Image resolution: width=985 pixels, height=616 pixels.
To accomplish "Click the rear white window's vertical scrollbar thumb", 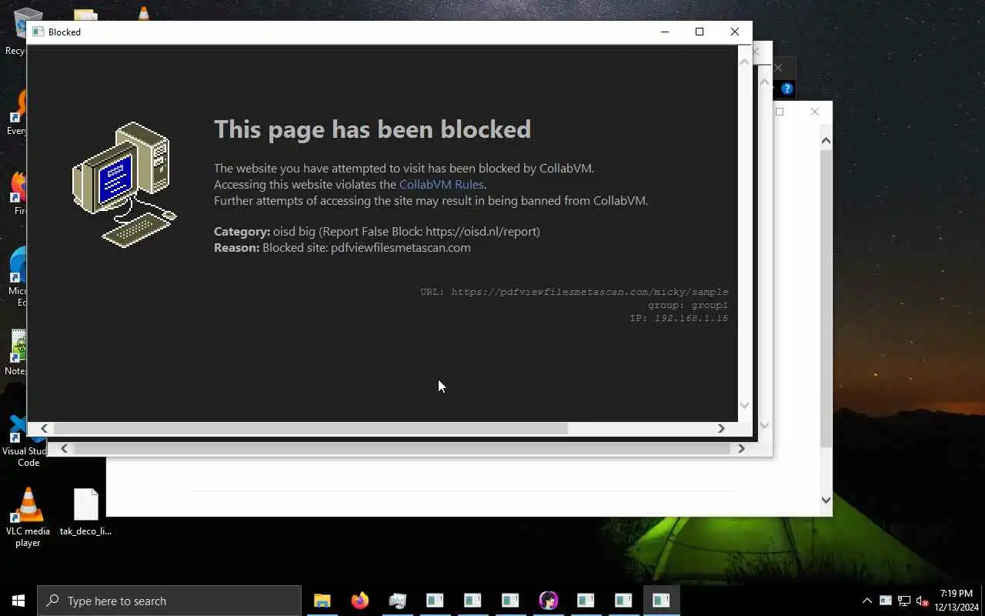I will (826, 299).
